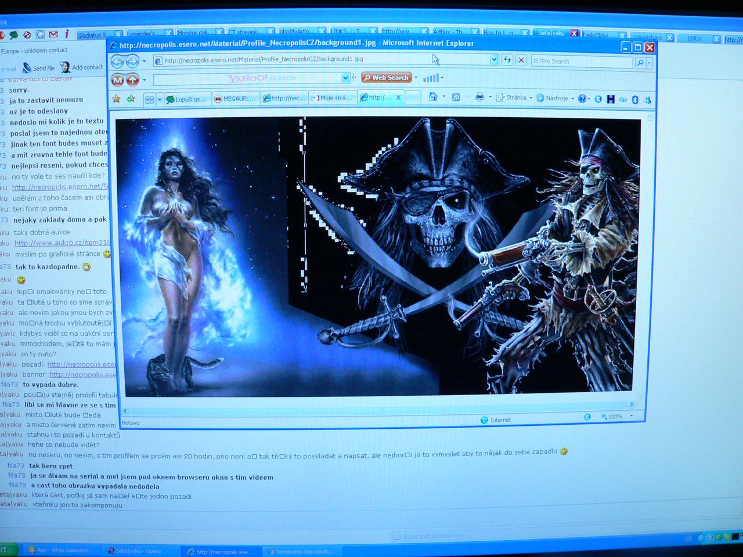743x557 pixels.
Task: Click the horizontal scrollbar right arrow
Action: tap(632, 404)
